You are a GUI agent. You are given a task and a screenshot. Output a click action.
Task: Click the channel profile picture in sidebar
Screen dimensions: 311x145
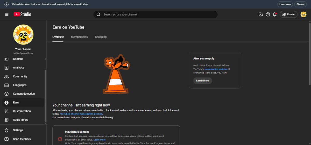coord(23,35)
